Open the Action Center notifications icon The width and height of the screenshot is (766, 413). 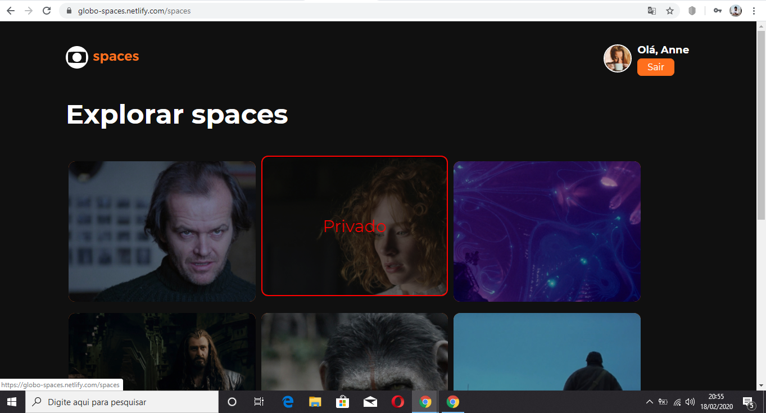[749, 402]
